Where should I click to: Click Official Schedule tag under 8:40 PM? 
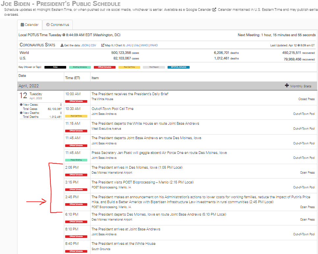click(x=76, y=251)
